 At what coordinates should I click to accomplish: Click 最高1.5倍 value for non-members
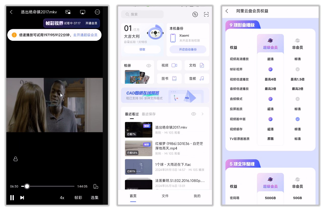click(298, 79)
